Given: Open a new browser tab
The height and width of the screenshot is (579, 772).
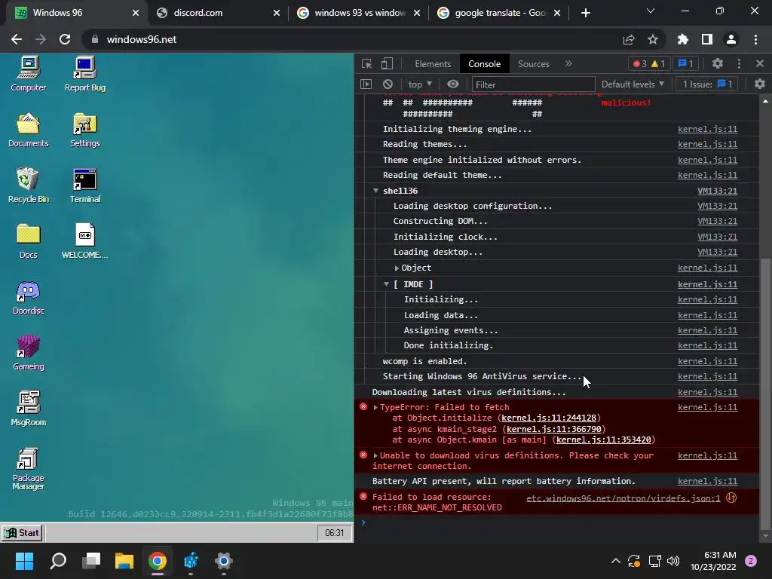Looking at the screenshot, I should point(585,13).
